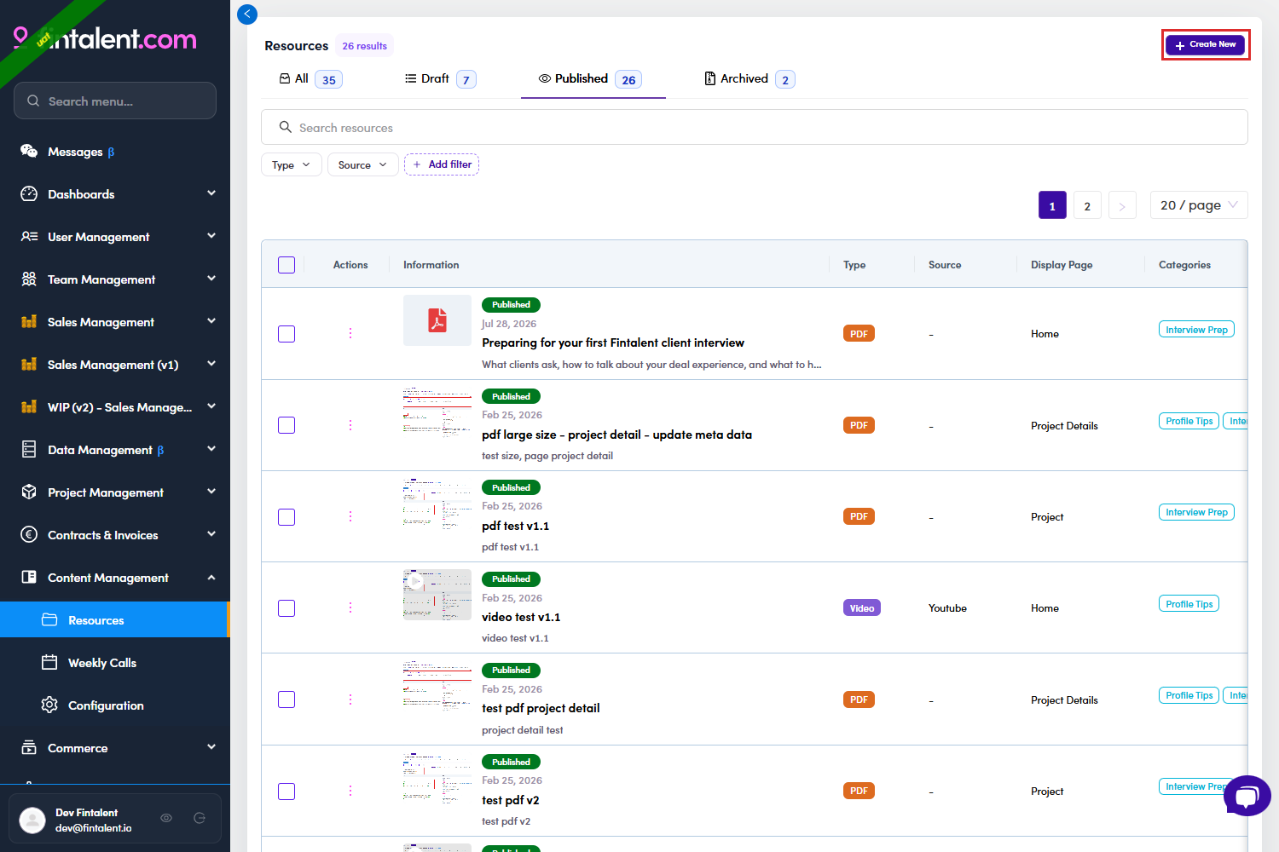Expand the User Management chevron
Screen dimensions: 1279x852
pos(211,236)
